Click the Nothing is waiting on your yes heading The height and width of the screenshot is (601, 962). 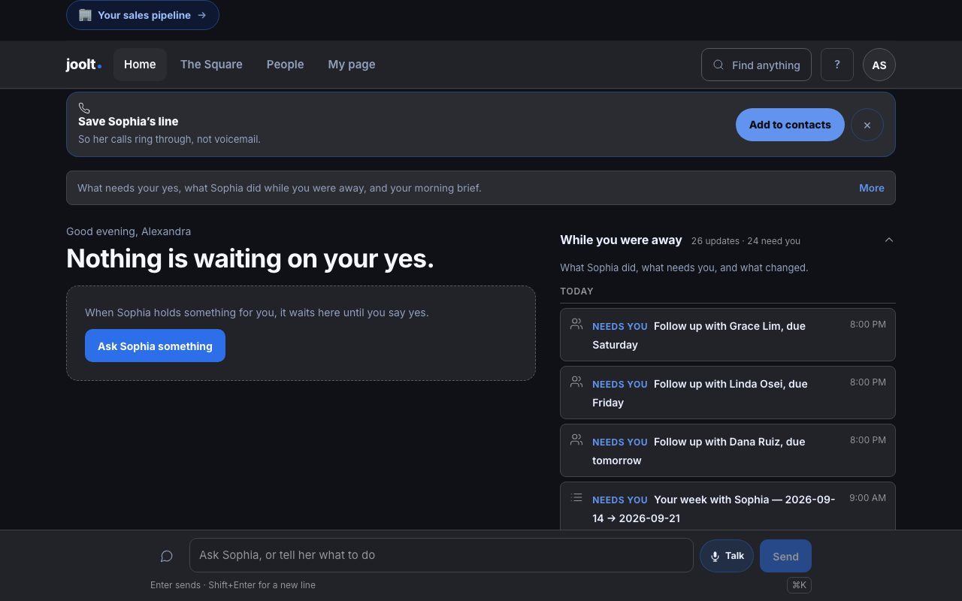coord(250,258)
